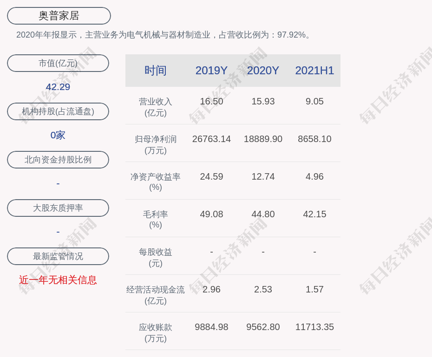Select the 时间 column header
The width and height of the screenshot is (432, 357).
[x=155, y=71]
